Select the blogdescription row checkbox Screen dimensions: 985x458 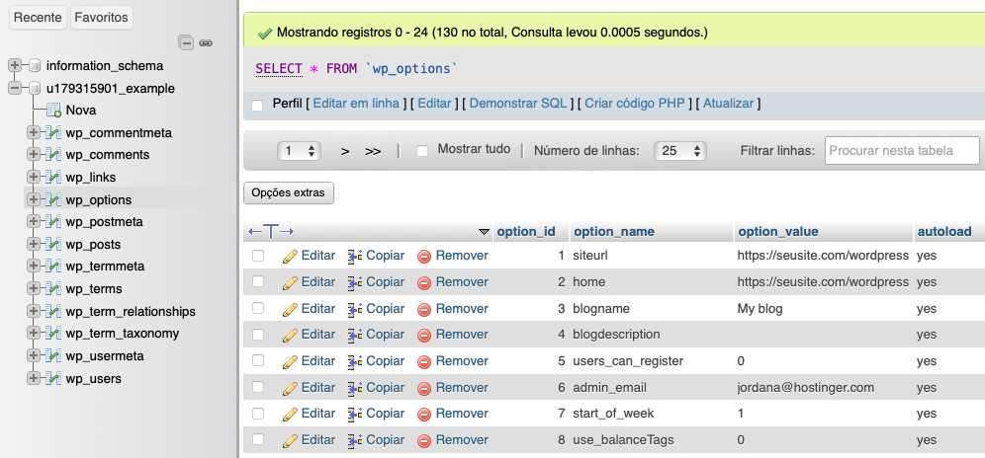click(258, 335)
